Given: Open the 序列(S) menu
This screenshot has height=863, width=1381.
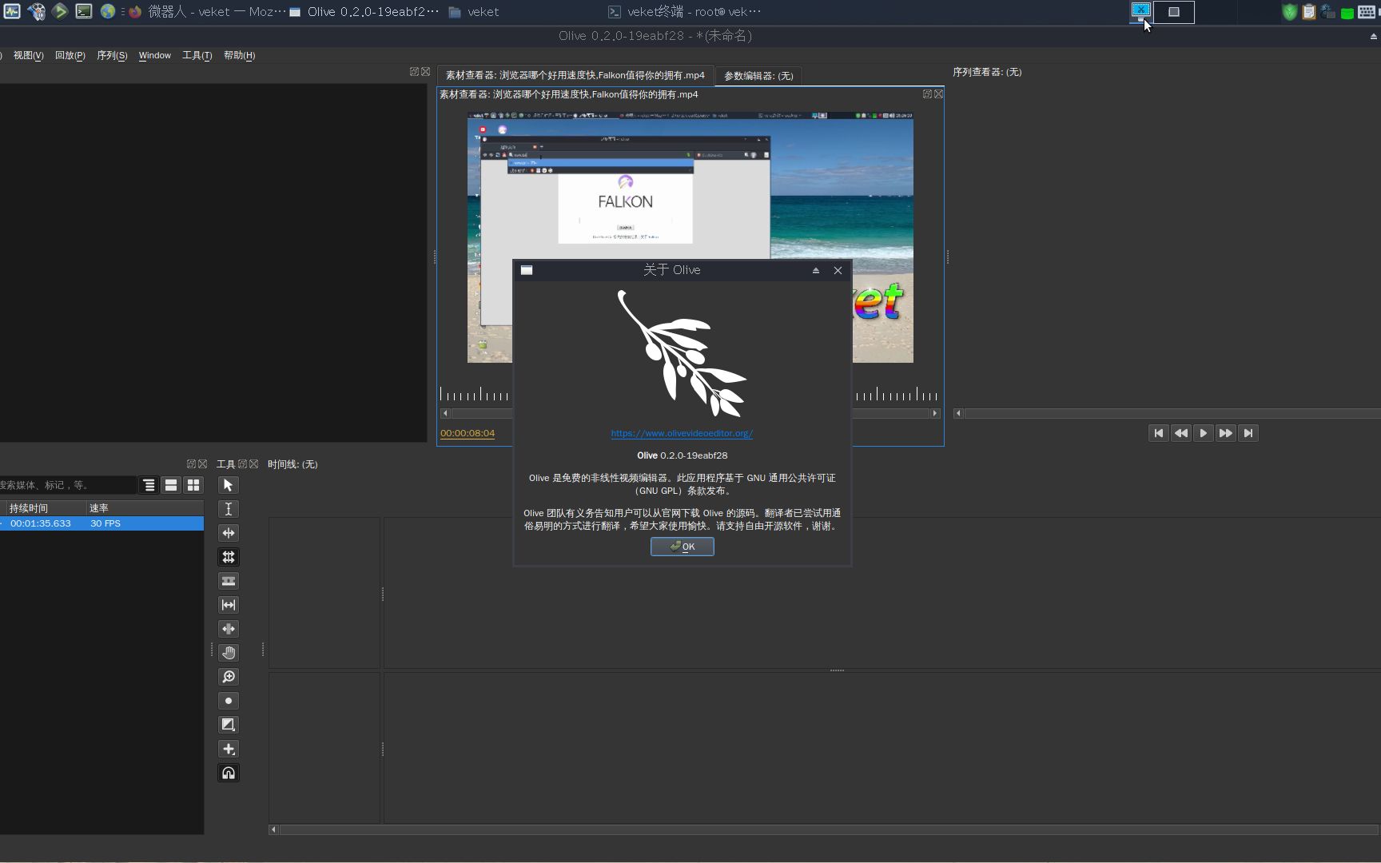Looking at the screenshot, I should tap(112, 55).
